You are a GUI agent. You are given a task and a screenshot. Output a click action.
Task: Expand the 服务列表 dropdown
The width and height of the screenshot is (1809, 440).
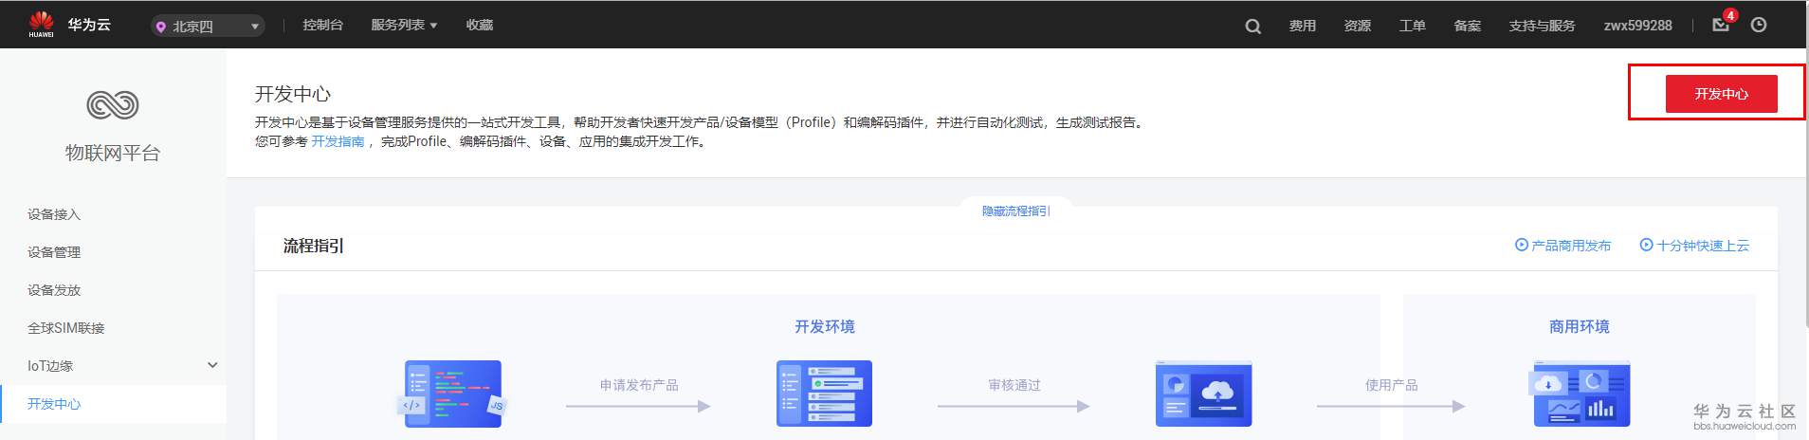[x=404, y=25]
